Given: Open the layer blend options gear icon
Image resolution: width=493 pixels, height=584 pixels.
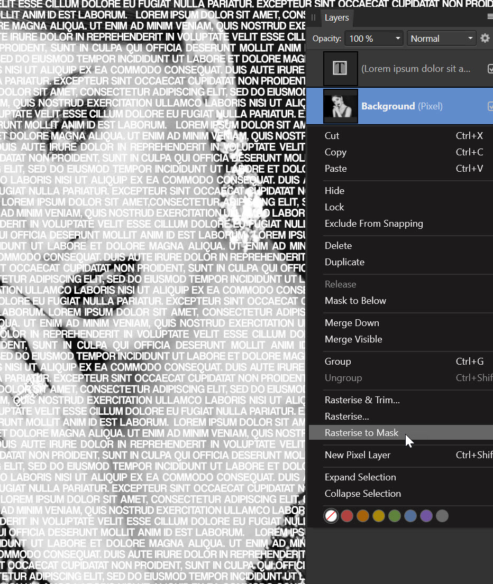Looking at the screenshot, I should point(485,39).
